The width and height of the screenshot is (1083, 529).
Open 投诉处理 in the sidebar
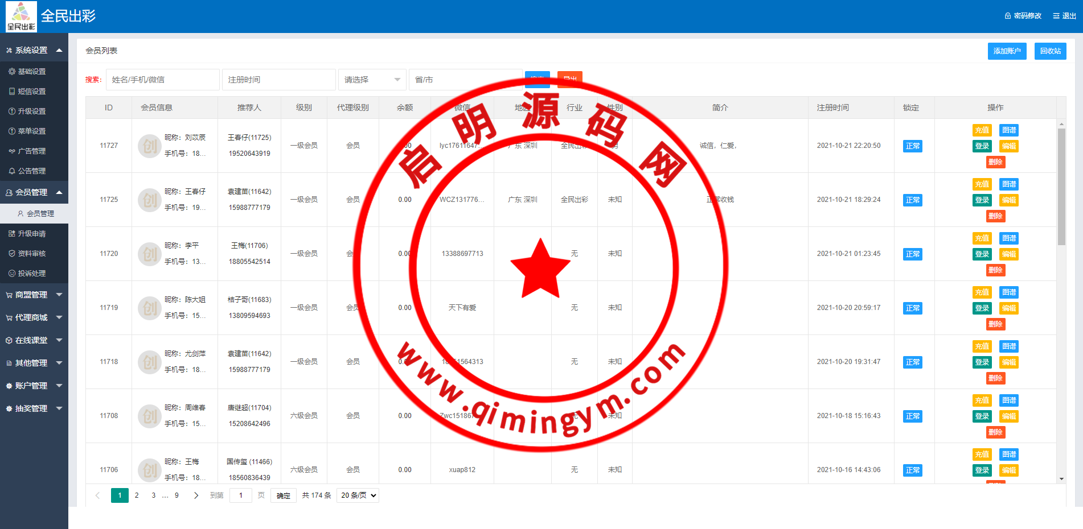32,274
